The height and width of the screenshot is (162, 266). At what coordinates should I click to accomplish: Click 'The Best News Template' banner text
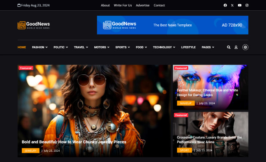tap(172, 25)
